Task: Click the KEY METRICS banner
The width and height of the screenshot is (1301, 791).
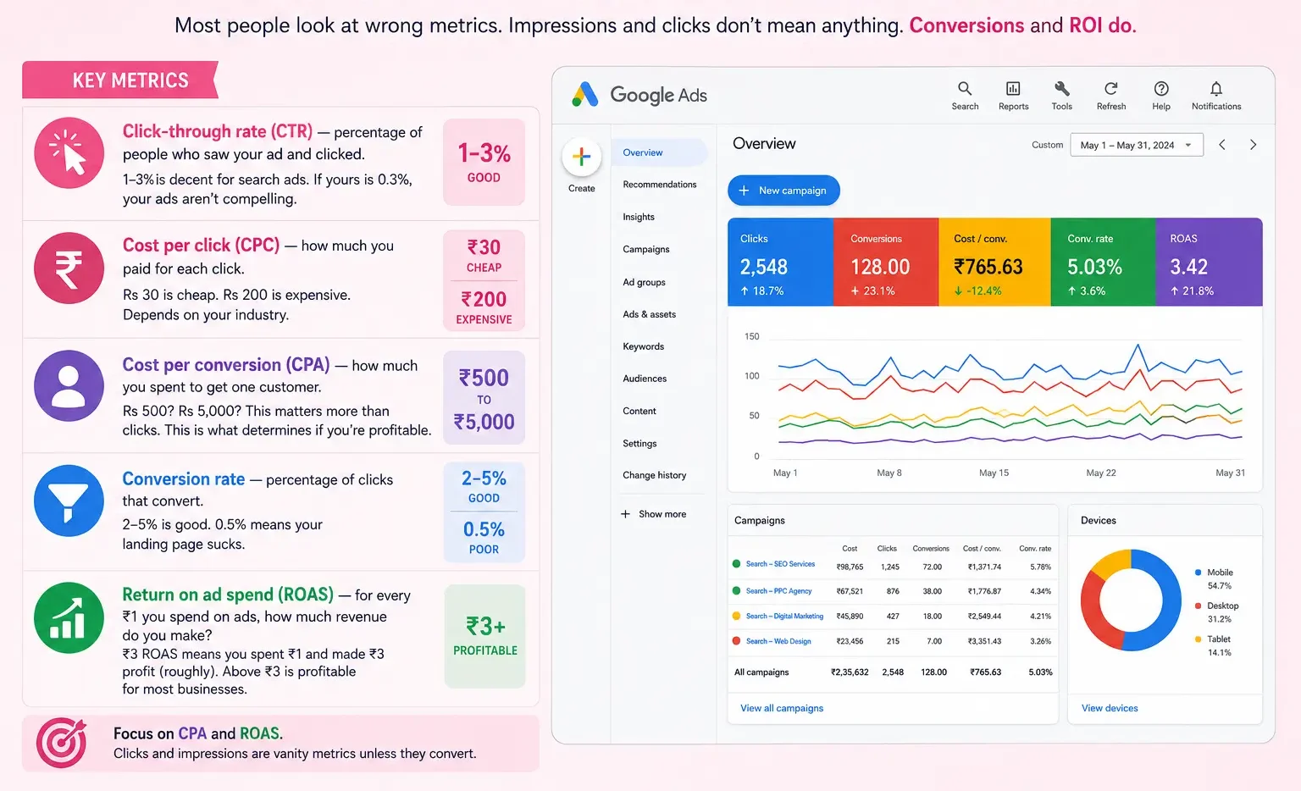Action: point(119,80)
